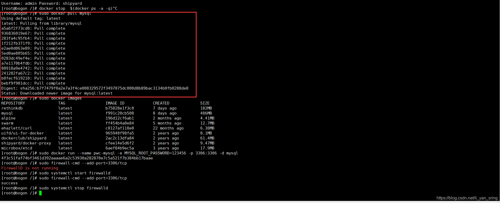Image resolution: width=500 pixels, height=203 pixels.
Task: Click the layer '241282fa67c2' pull line
Action: [x=33, y=73]
